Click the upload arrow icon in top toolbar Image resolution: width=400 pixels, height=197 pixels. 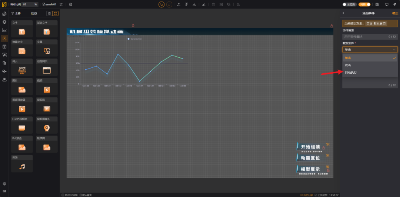pos(179,4)
